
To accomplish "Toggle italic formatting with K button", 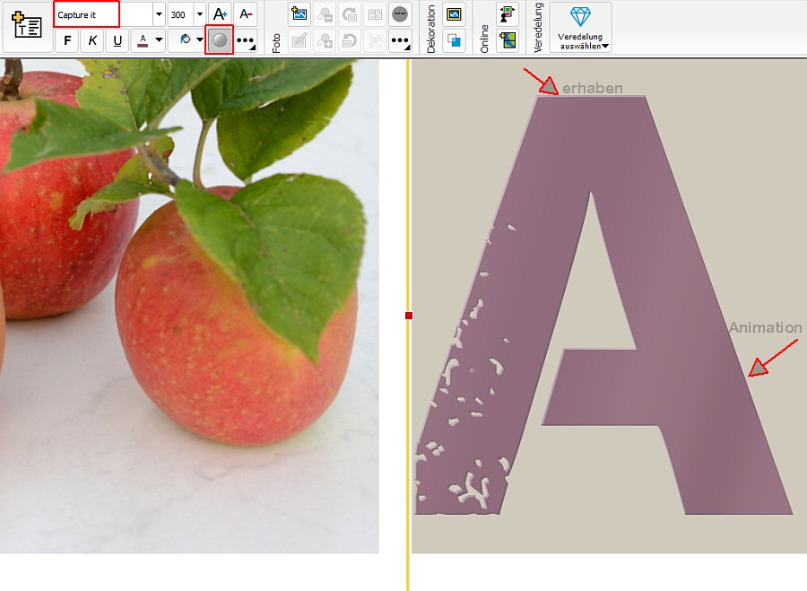I will coord(92,40).
